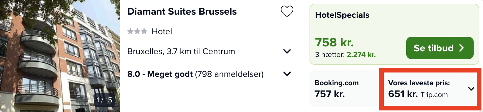
Task: Click the 758 kr. price
Action: pos(334,42)
